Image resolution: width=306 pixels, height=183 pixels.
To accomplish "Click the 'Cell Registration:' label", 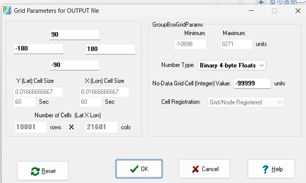I will [x=181, y=102].
